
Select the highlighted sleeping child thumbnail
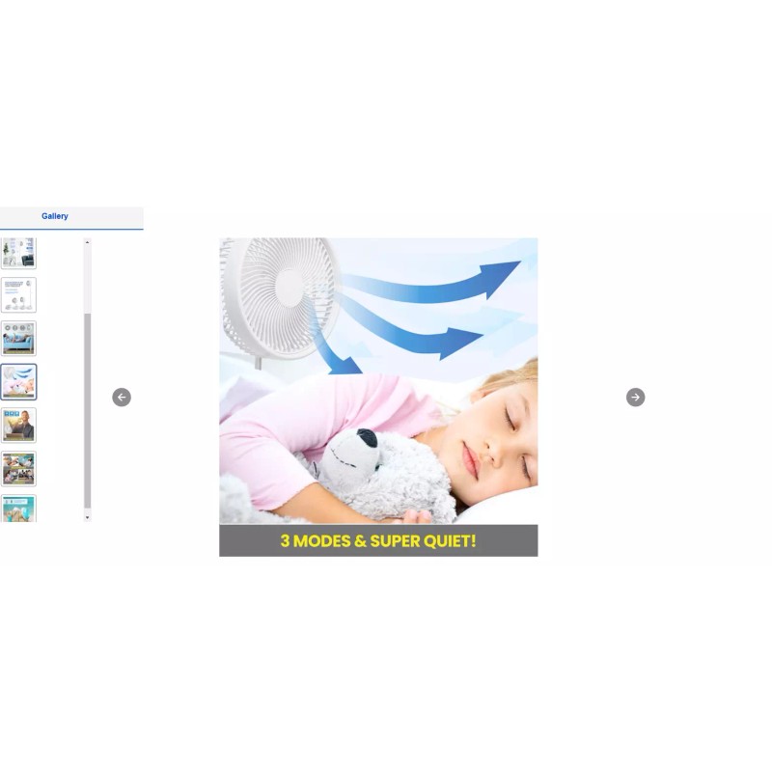pos(18,382)
